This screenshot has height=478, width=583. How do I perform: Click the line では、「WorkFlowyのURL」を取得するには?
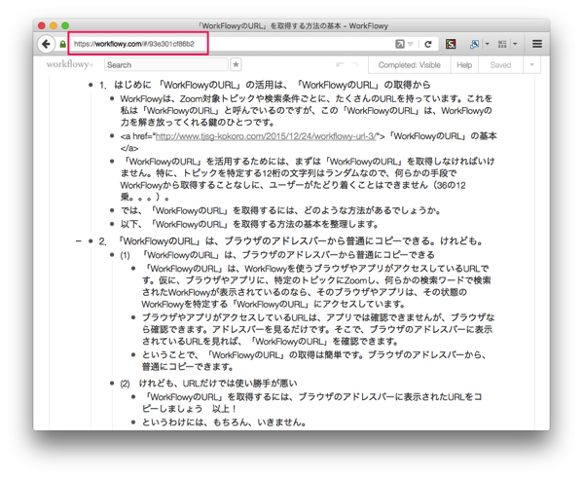tap(280, 211)
